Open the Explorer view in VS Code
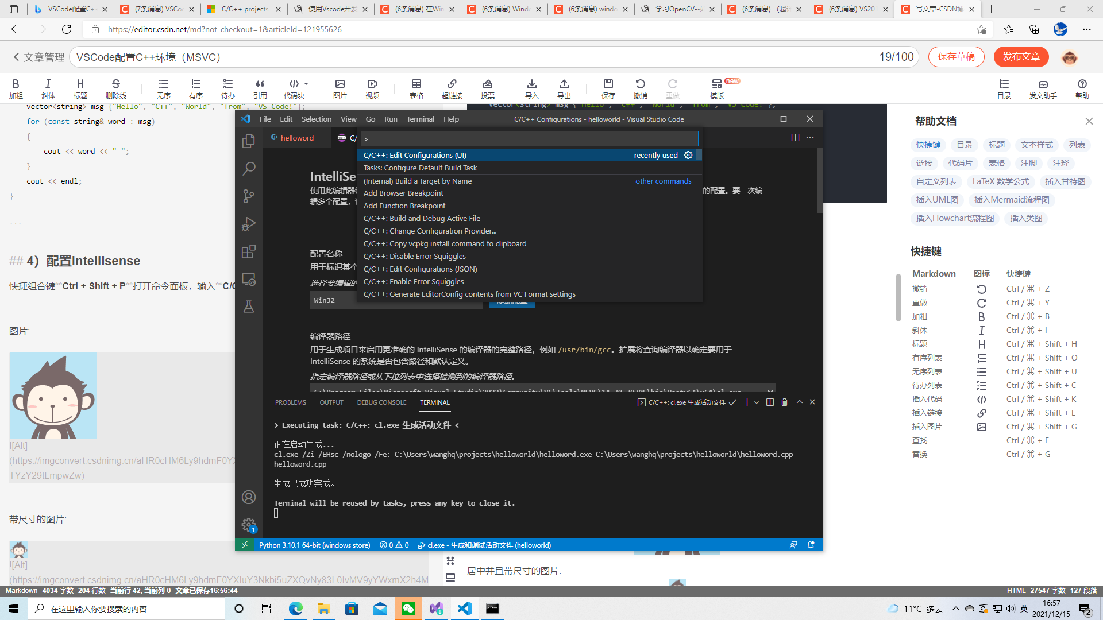The width and height of the screenshot is (1103, 620). click(x=248, y=141)
